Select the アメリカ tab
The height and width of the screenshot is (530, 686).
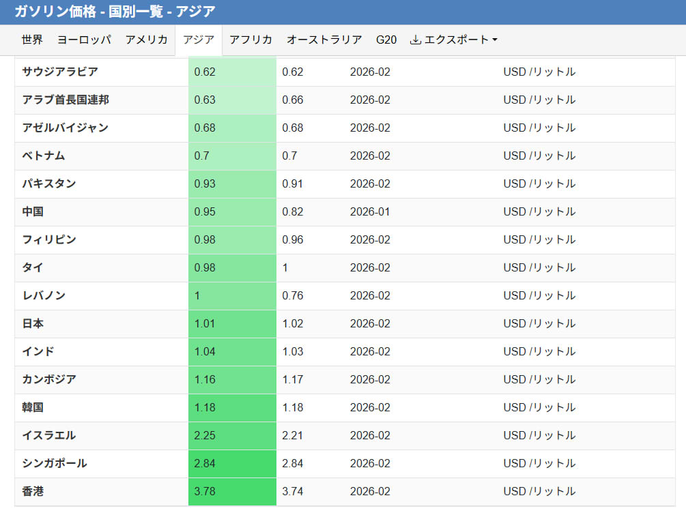pyautogui.click(x=146, y=40)
